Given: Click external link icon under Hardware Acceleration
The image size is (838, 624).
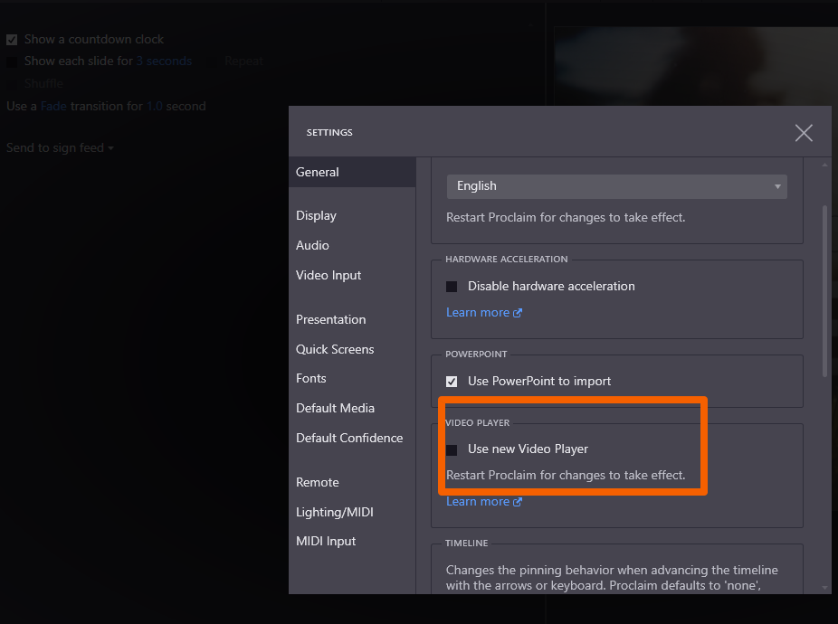Looking at the screenshot, I should click(x=518, y=313).
